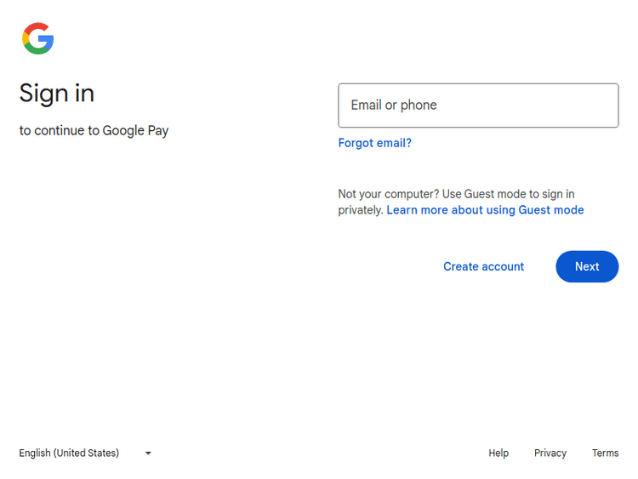Click the words "Google Pay" in the subtitle

point(135,131)
